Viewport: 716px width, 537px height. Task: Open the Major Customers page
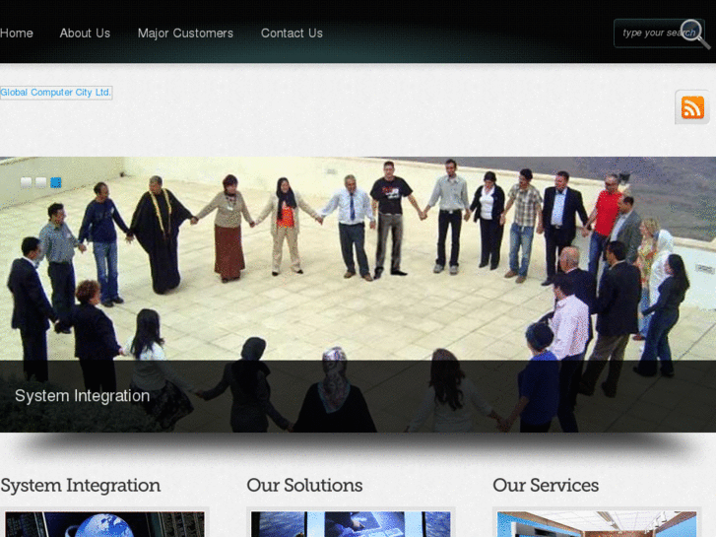(x=185, y=34)
